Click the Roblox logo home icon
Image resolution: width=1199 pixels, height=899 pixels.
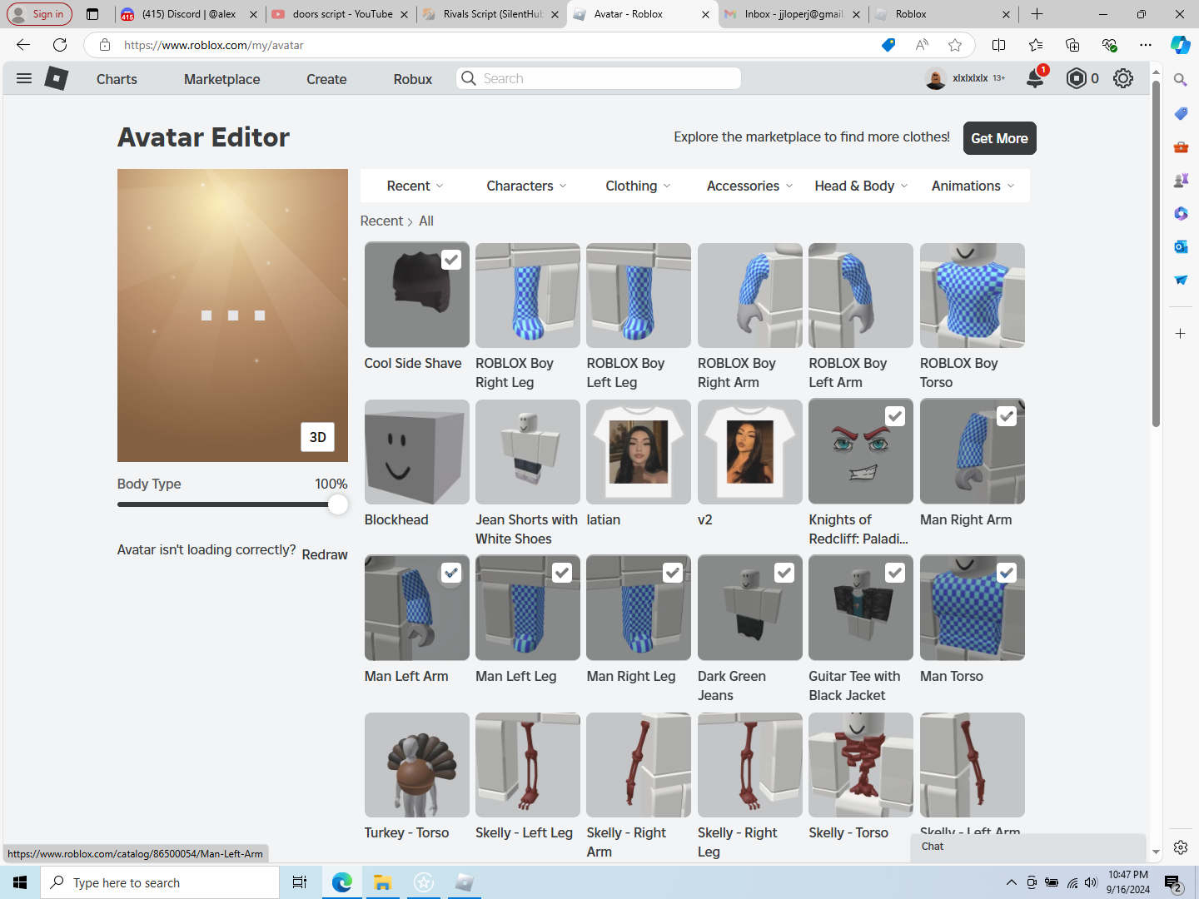coord(56,78)
